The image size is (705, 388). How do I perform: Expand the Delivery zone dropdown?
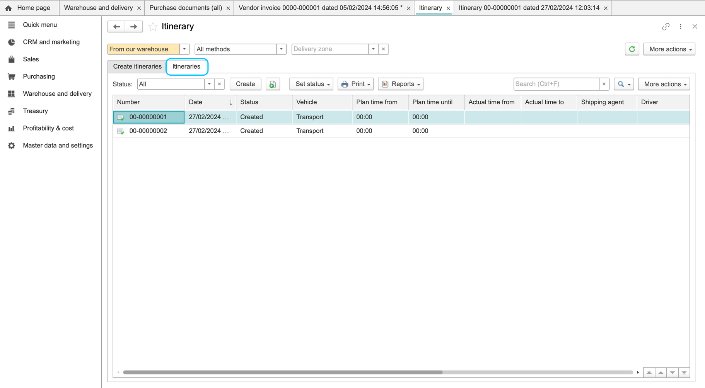pyautogui.click(x=373, y=49)
